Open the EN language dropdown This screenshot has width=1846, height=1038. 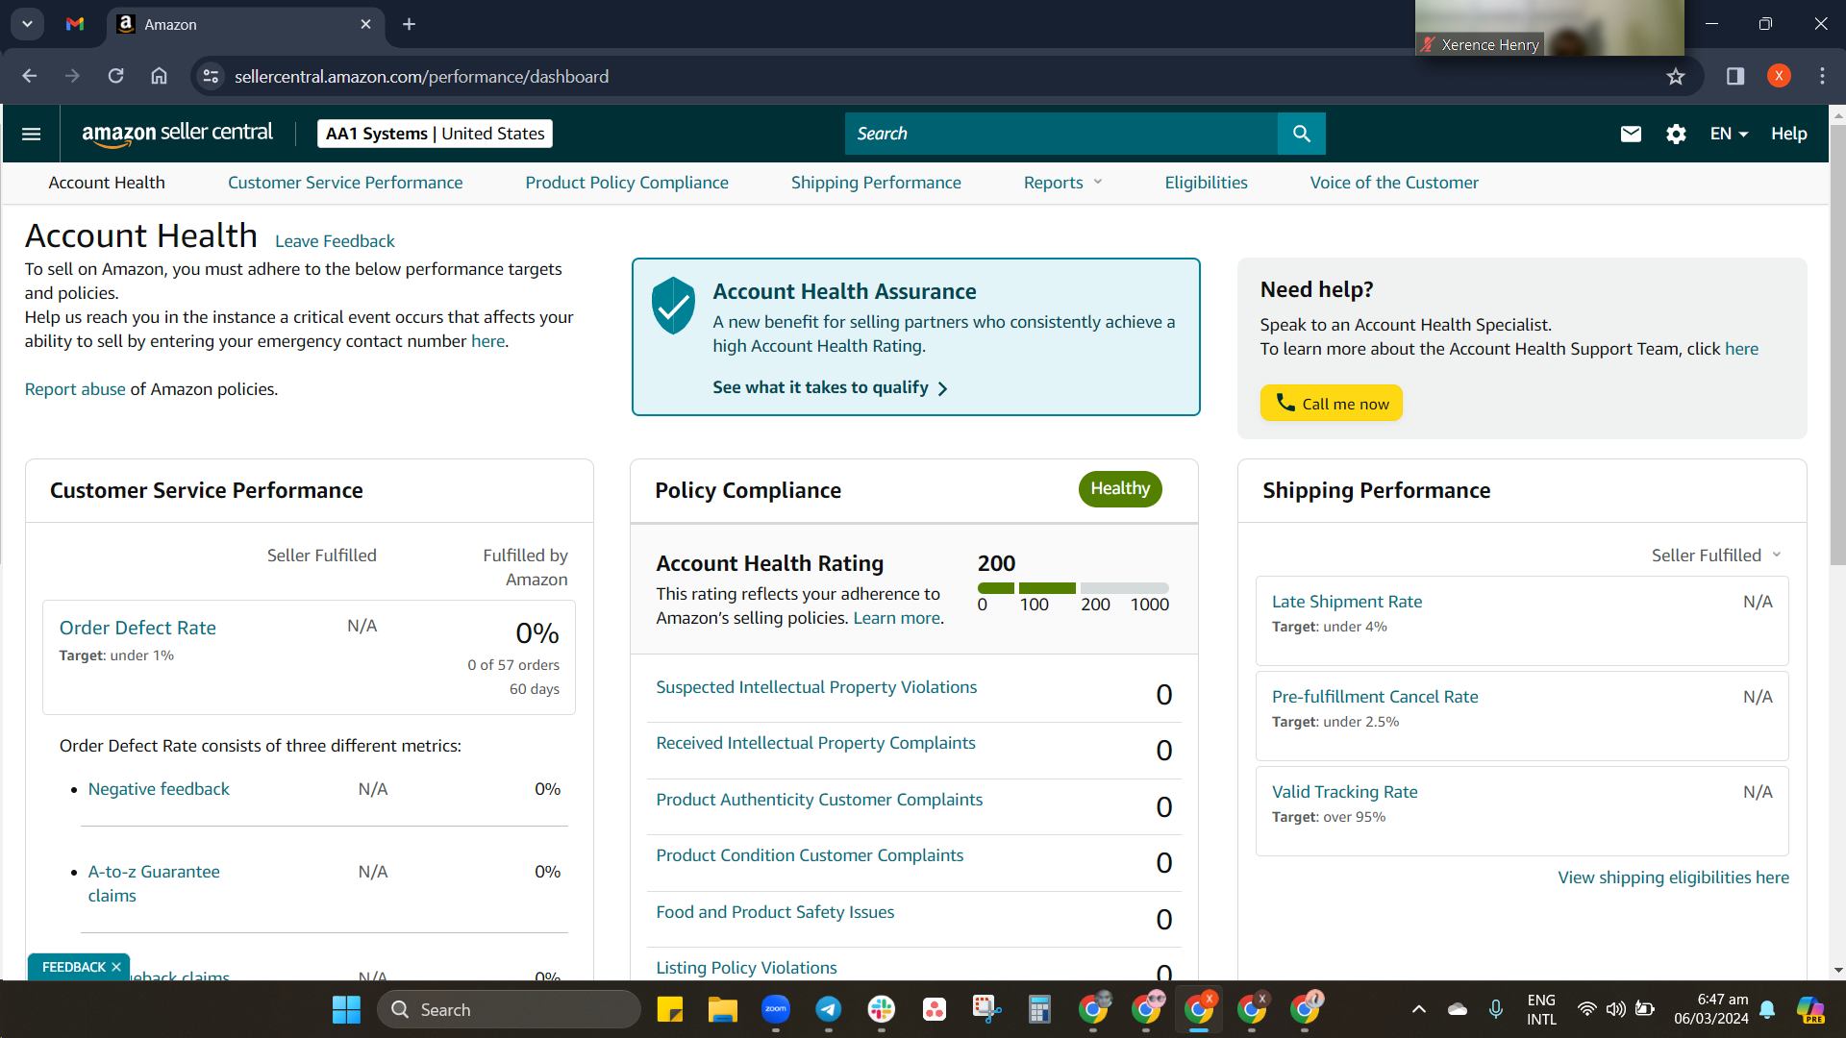(1729, 134)
